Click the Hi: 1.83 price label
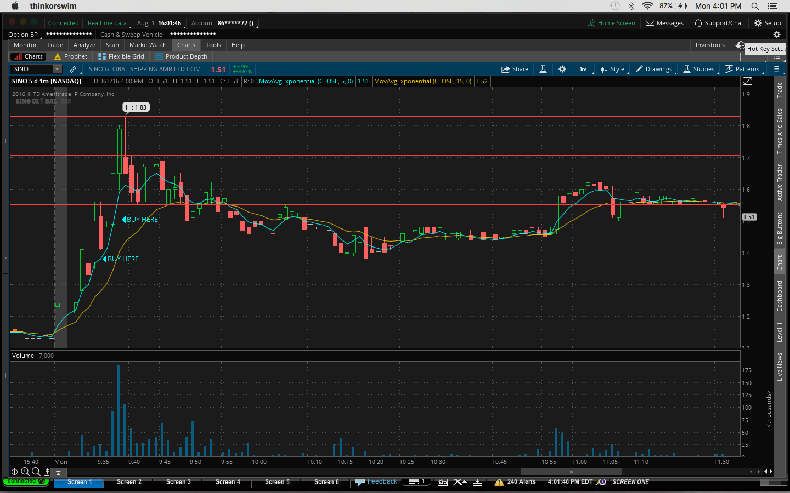 click(136, 107)
